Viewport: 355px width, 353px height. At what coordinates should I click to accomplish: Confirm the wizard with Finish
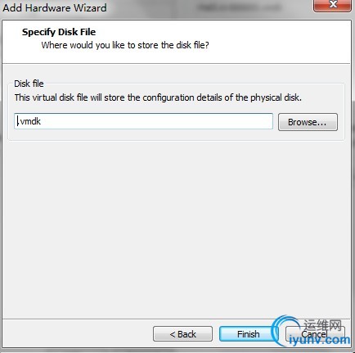coord(248,334)
